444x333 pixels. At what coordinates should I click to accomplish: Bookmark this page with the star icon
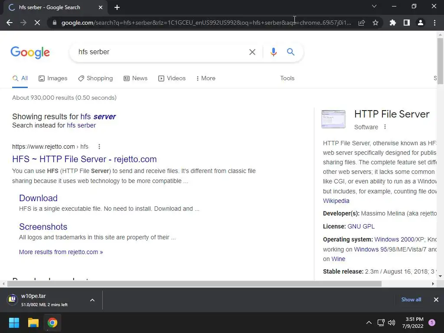click(375, 23)
